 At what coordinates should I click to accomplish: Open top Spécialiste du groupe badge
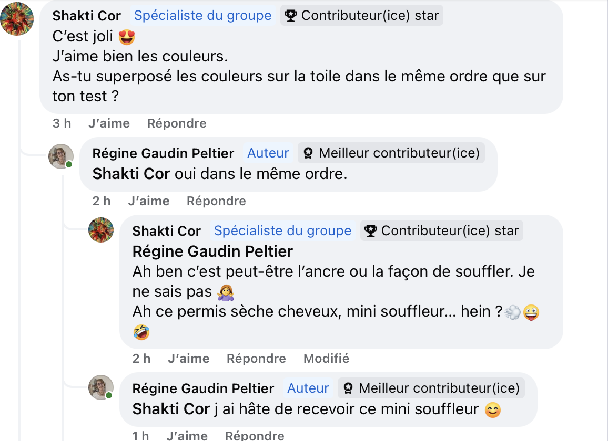pyautogui.click(x=202, y=16)
